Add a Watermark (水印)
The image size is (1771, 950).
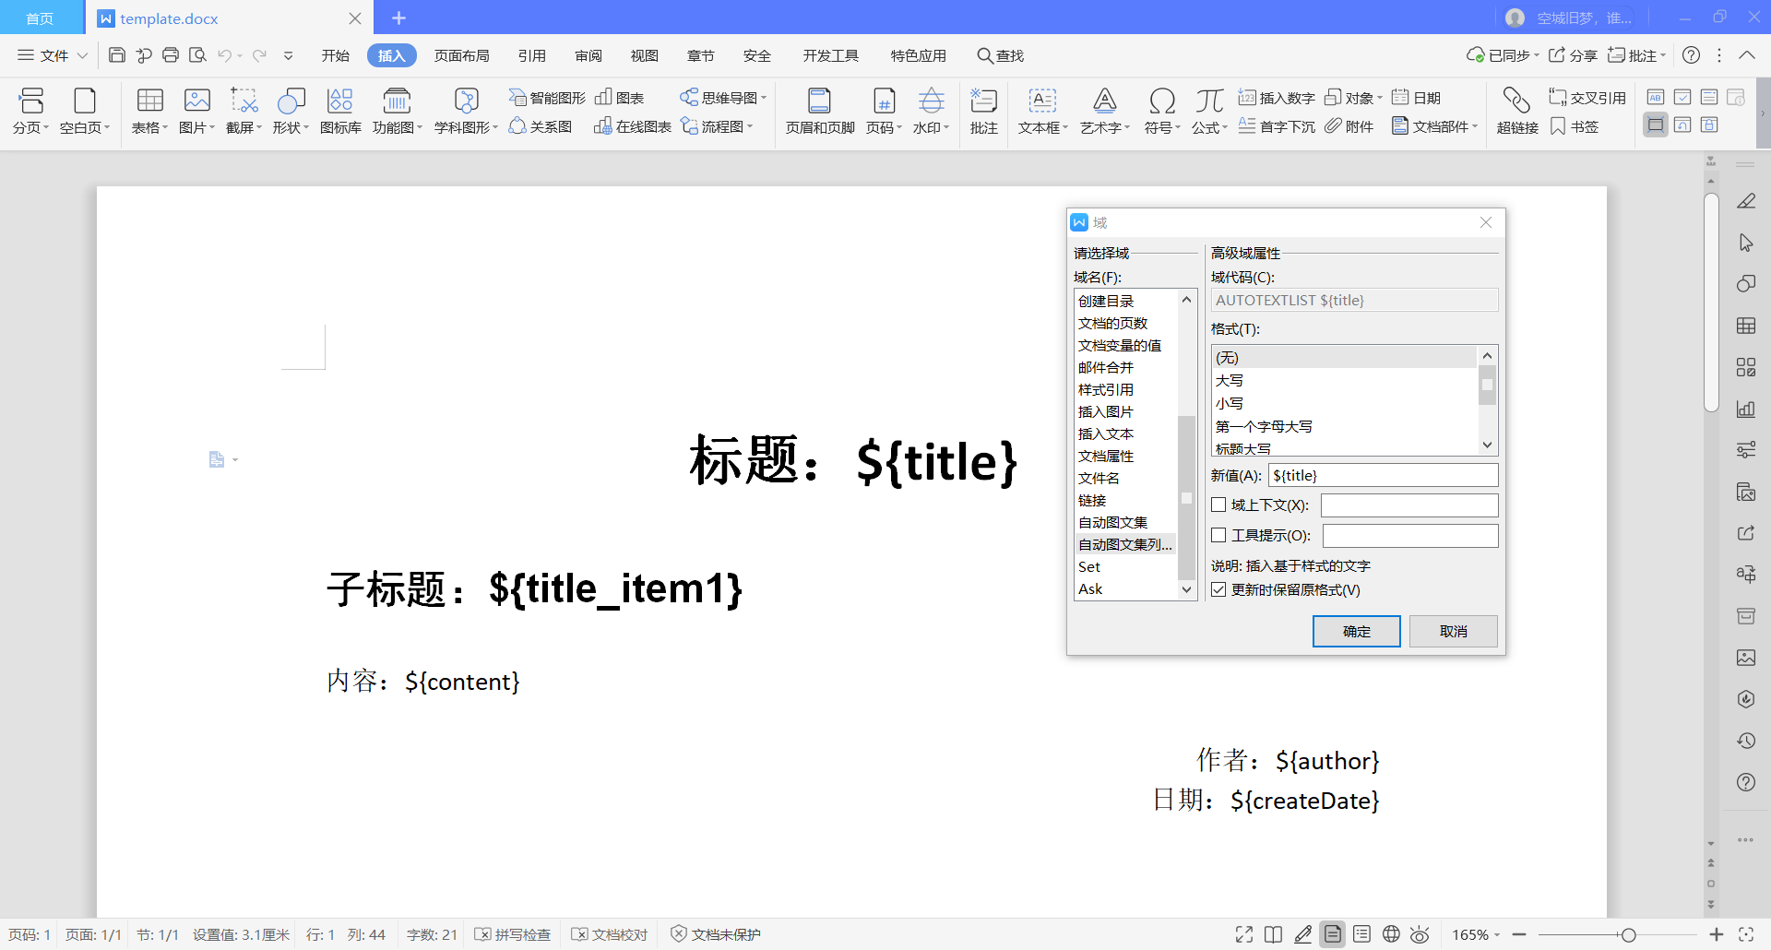[931, 111]
